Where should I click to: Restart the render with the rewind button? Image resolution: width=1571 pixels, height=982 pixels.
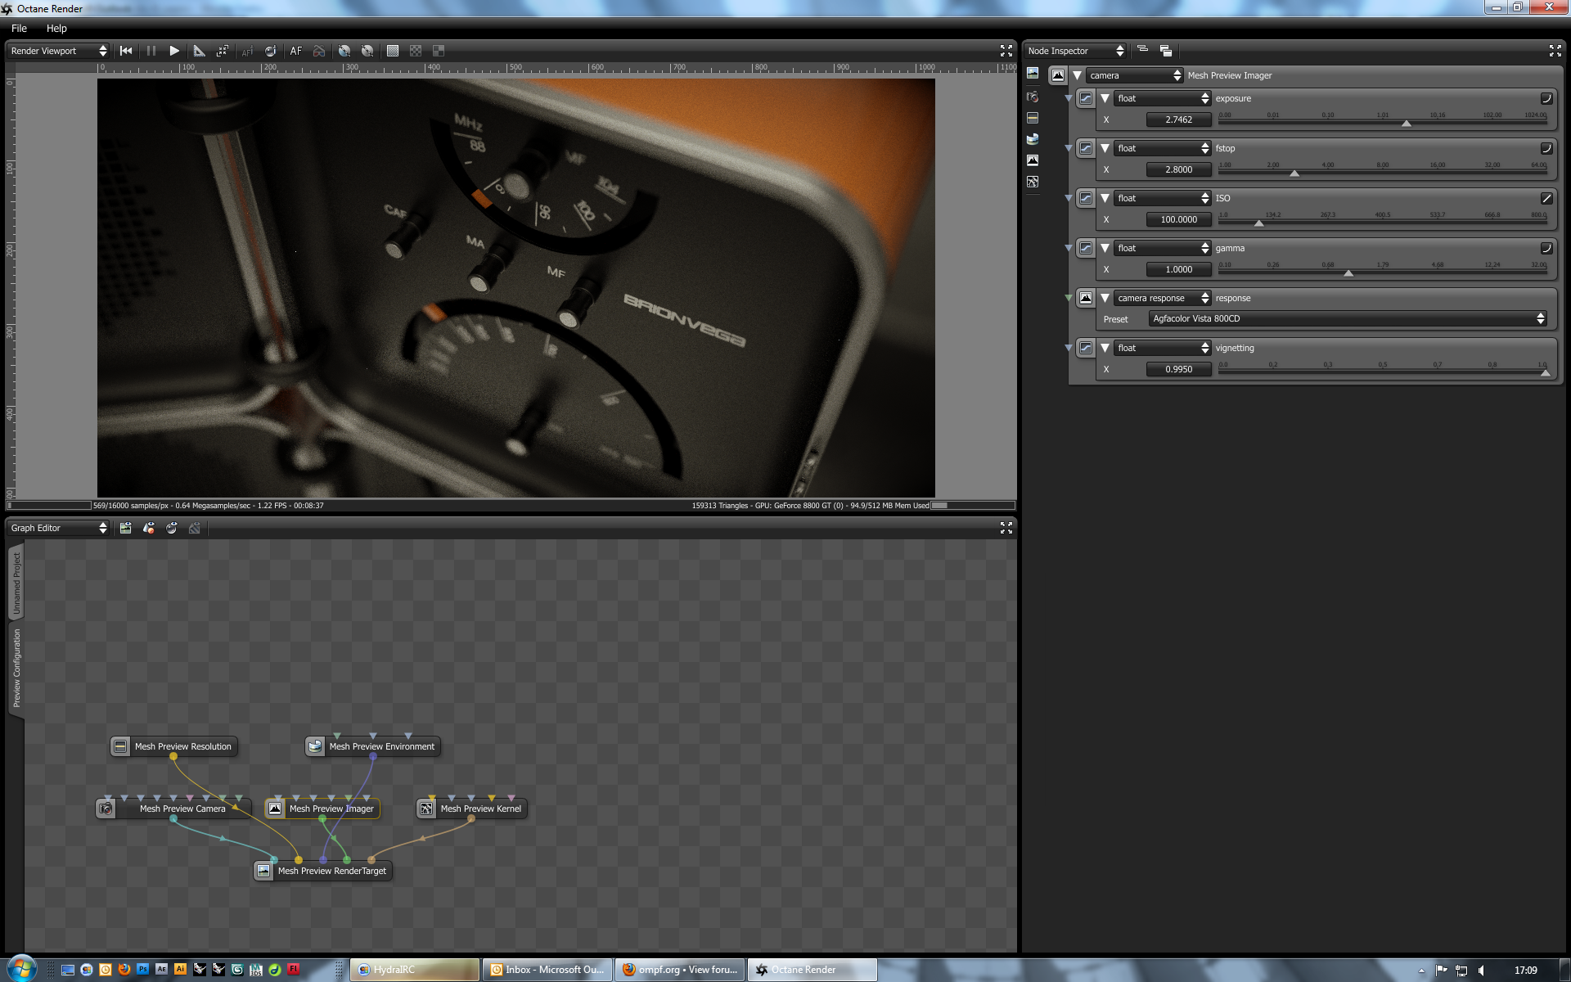126,51
